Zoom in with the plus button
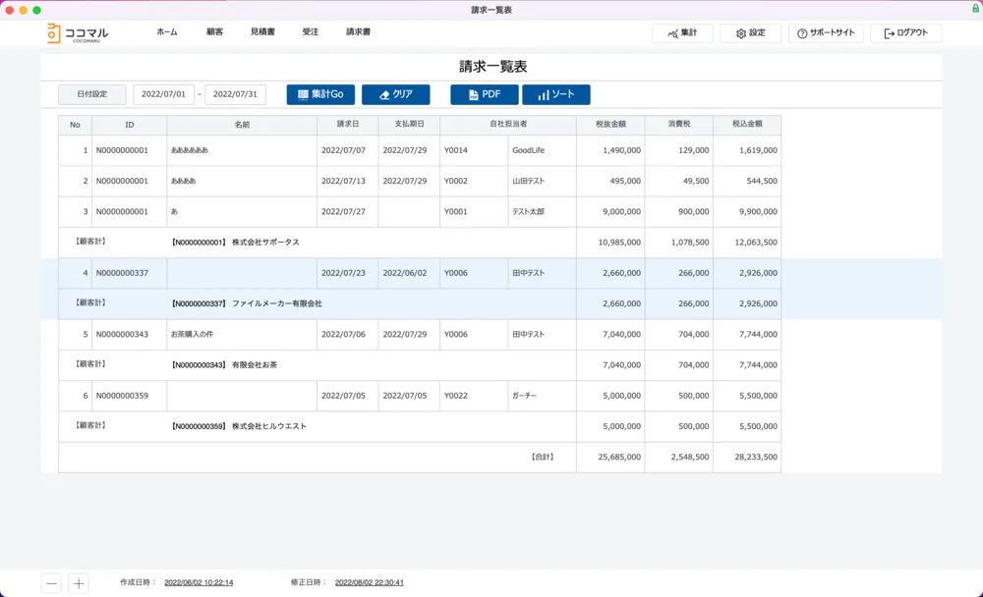The height and width of the screenshot is (597, 983). coord(79,583)
